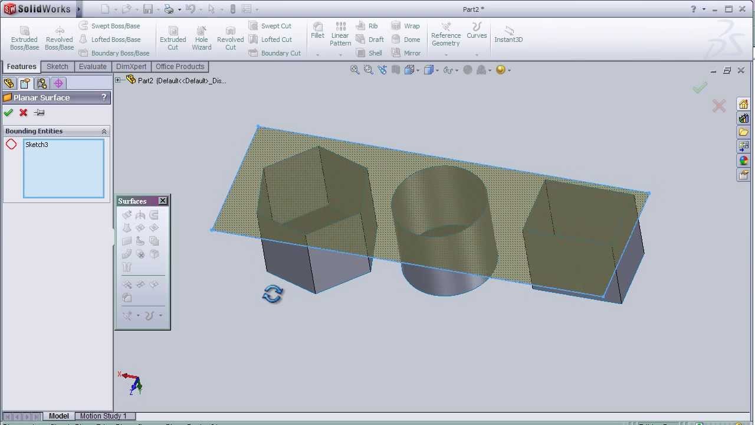Open the SolidWorks Resources home icon
Image resolution: width=755 pixels, height=425 pixels.
click(743, 104)
